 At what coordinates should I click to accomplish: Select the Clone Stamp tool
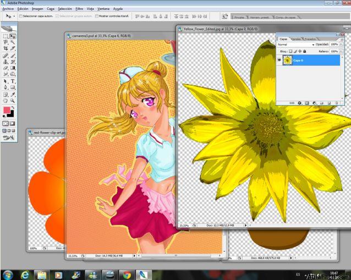(x=6, y=62)
